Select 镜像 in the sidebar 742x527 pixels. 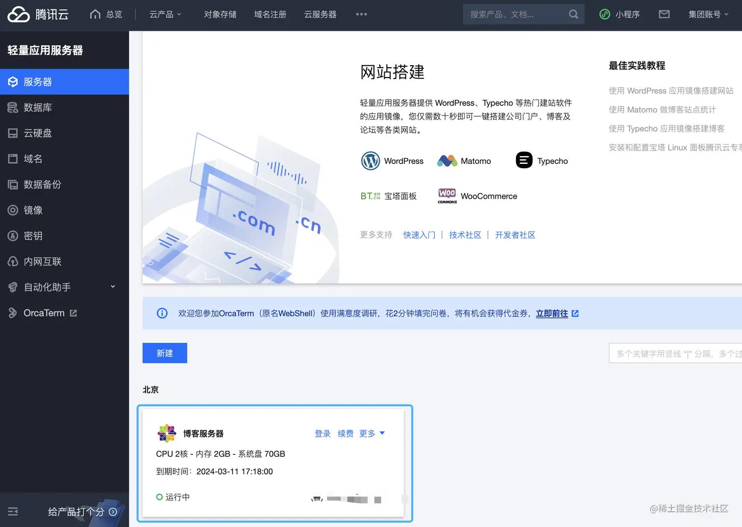click(x=64, y=210)
